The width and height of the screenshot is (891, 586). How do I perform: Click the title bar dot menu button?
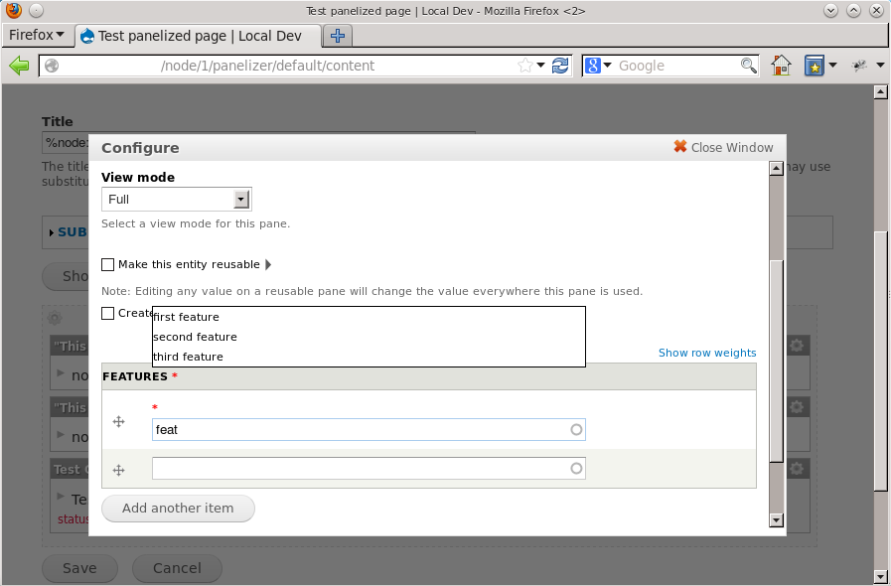pos(36,10)
